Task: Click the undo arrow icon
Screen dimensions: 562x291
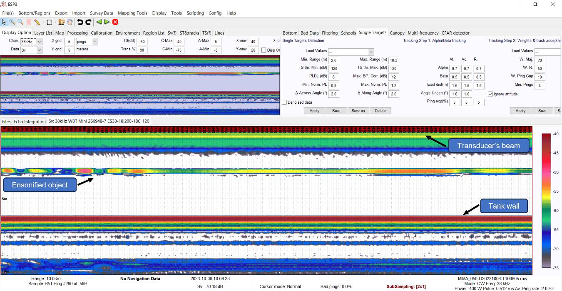Action: click(x=80, y=22)
